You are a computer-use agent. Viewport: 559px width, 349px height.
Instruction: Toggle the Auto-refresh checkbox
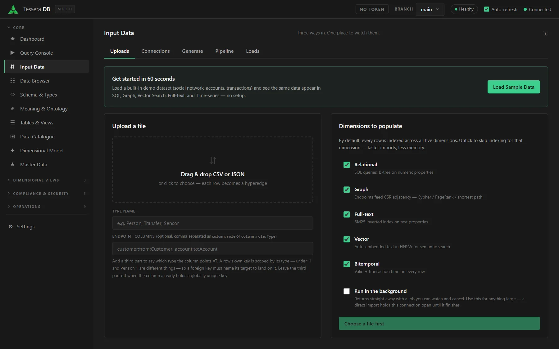click(x=486, y=9)
